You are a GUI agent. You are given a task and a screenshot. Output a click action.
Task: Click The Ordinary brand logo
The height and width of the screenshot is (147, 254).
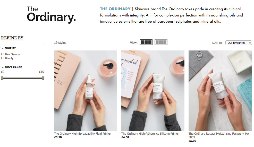pyautogui.click(x=51, y=15)
